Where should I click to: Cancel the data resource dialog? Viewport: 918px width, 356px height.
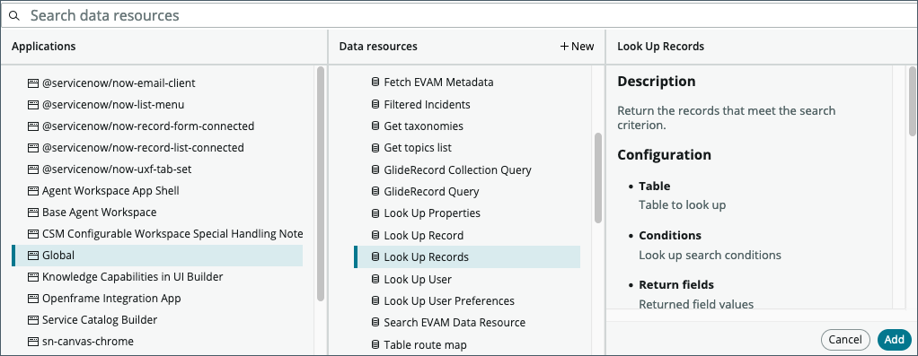[x=845, y=340]
